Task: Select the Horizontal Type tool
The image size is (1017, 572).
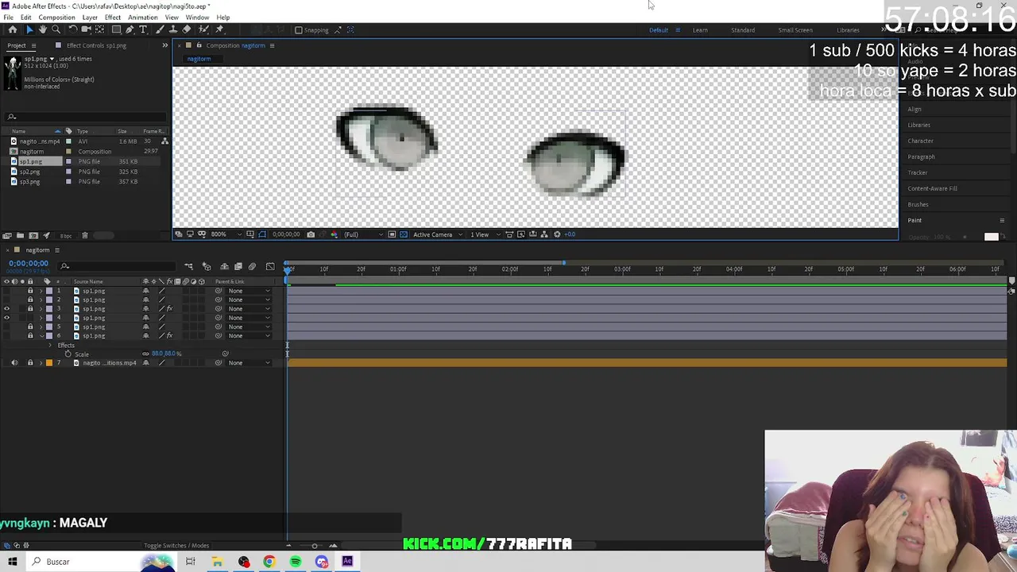Action: point(143,29)
